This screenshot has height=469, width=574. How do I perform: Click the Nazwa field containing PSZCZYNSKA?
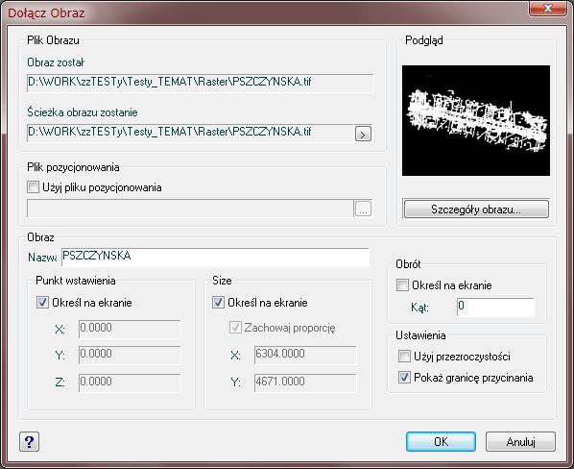[215, 258]
